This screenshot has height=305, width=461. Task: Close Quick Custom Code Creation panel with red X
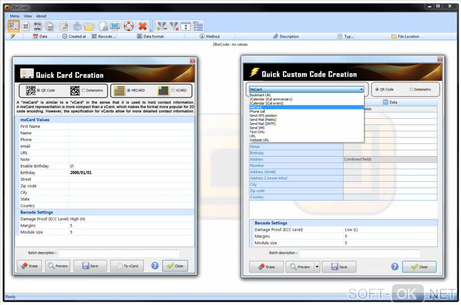tap(440, 59)
